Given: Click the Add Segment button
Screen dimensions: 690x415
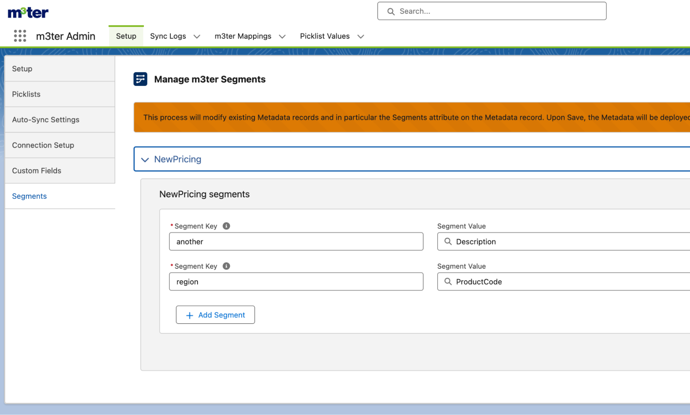Looking at the screenshot, I should pyautogui.click(x=215, y=315).
